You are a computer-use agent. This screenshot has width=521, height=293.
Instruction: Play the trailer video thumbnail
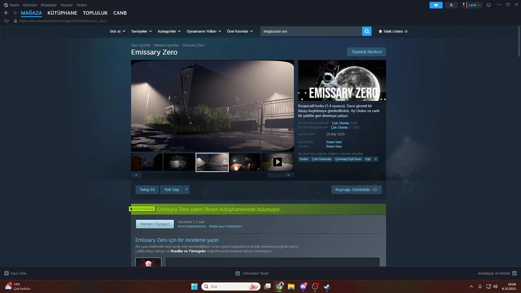coord(278,162)
